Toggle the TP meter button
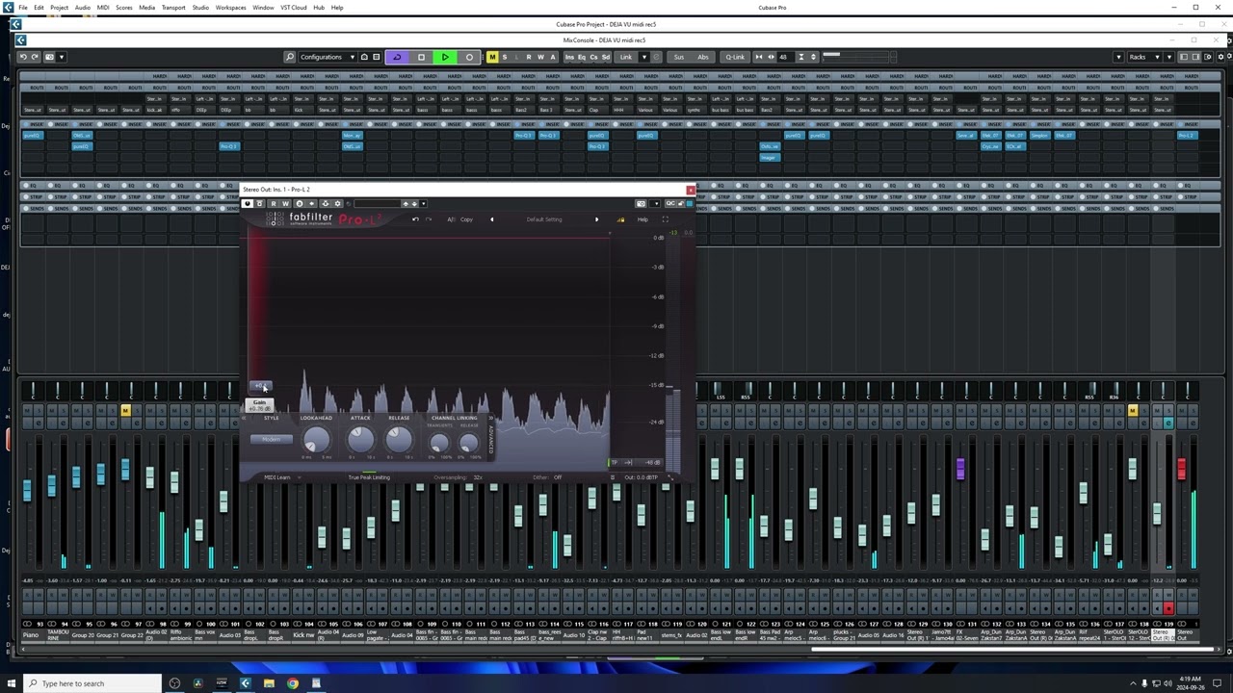Viewport: 1233px width, 693px height. pyautogui.click(x=615, y=463)
